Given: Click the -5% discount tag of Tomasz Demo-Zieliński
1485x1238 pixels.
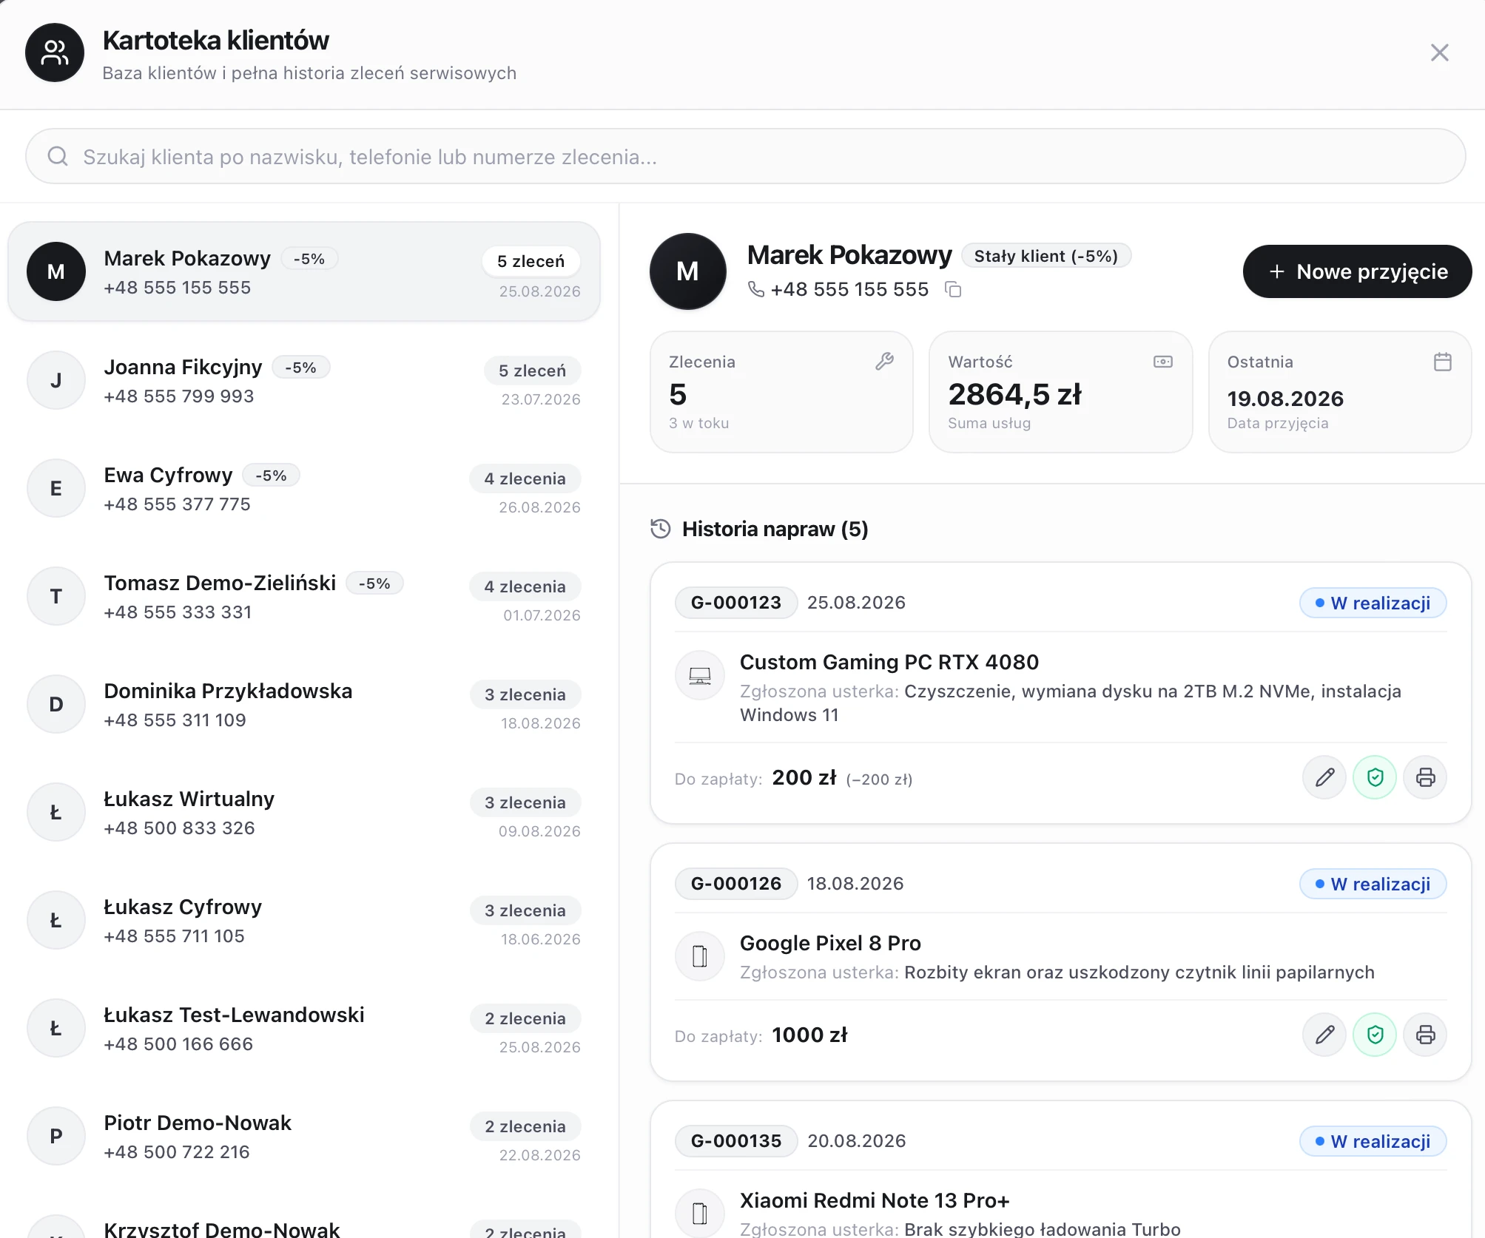Looking at the screenshot, I should coord(374,584).
